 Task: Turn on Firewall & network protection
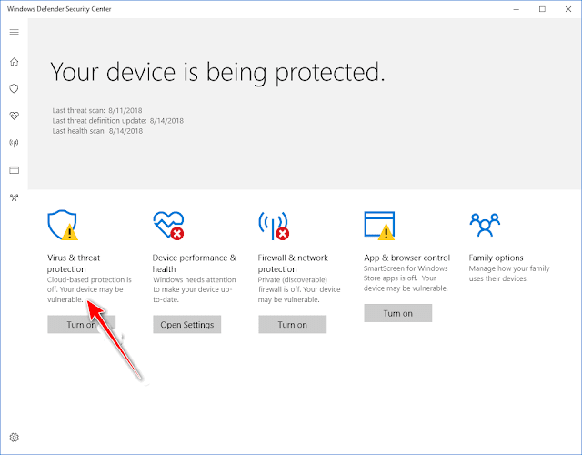(293, 324)
